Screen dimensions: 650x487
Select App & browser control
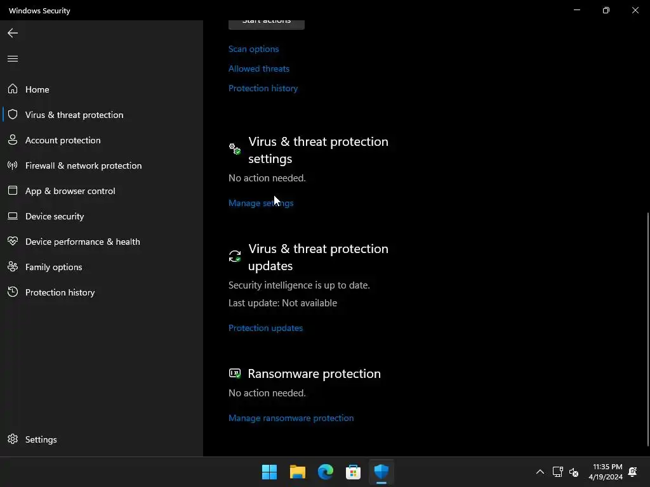102,191
